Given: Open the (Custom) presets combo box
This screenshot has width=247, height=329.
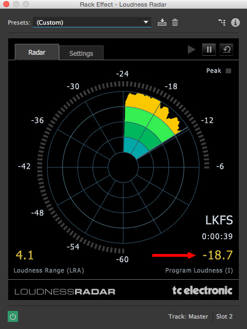Looking at the screenshot, I should pos(92,22).
